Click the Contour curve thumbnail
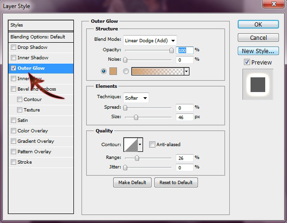Image resolution: width=287 pixels, height=223 pixels. point(130,144)
